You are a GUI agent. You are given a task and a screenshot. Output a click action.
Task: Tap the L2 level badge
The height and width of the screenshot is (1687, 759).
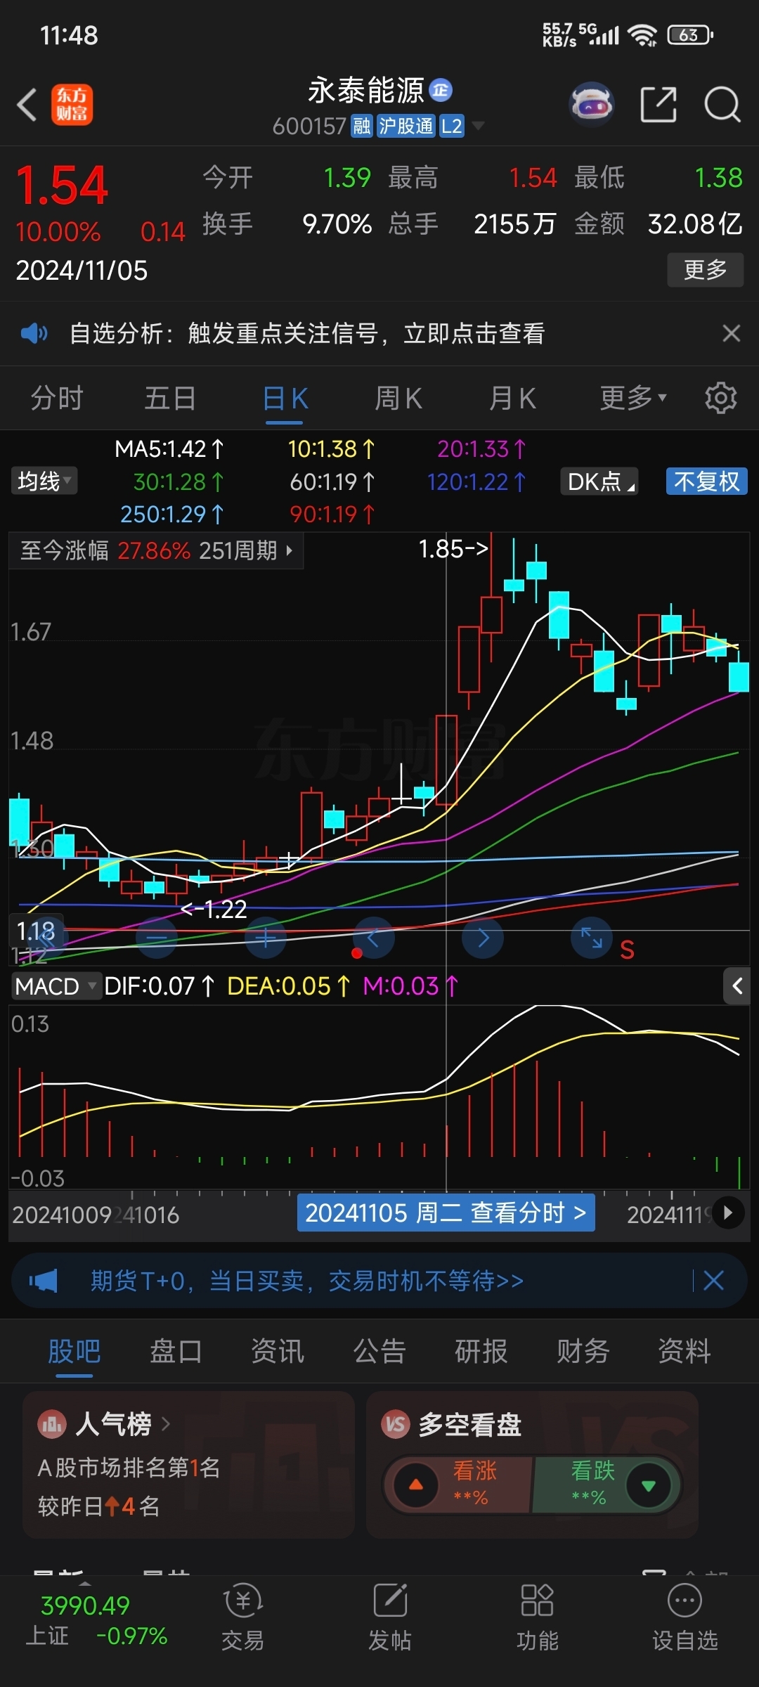click(x=452, y=126)
